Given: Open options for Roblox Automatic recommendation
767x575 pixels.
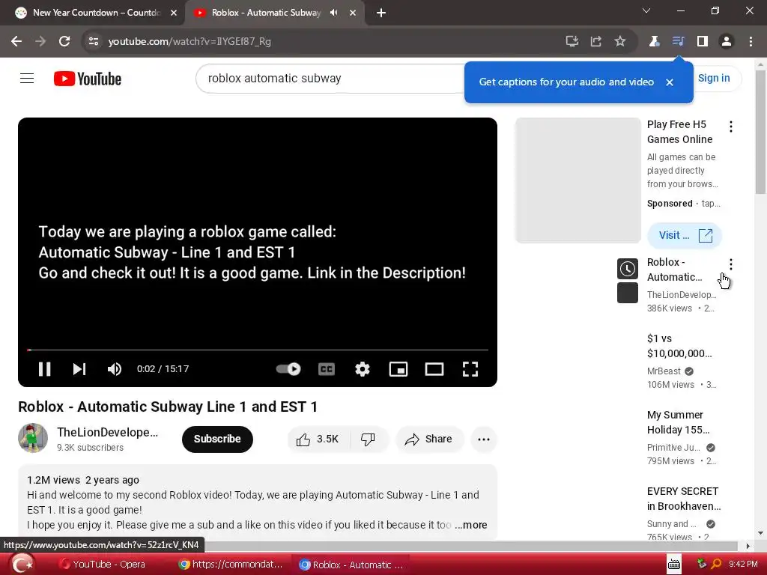Looking at the screenshot, I should click(731, 264).
